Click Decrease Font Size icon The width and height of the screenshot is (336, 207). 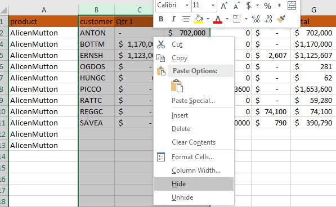tap(236, 6)
